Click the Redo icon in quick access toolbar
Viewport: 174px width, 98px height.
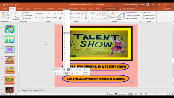[x=12, y=5]
